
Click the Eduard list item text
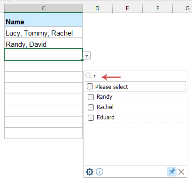[x=106, y=117]
